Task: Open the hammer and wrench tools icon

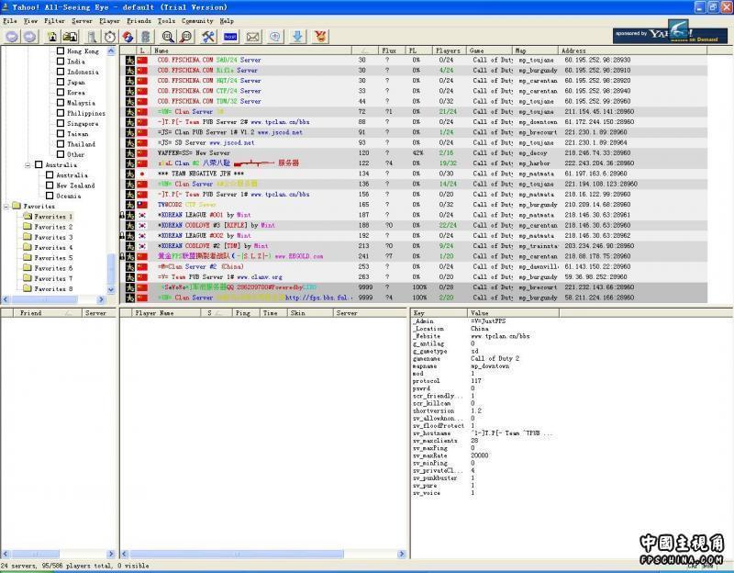Action: (208, 37)
